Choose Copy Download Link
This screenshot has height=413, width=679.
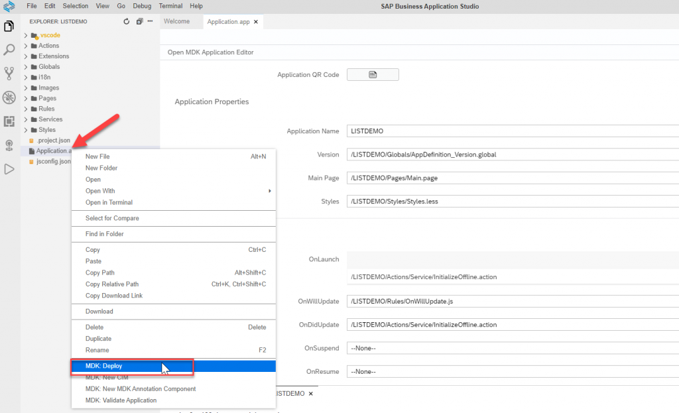pos(174,296)
